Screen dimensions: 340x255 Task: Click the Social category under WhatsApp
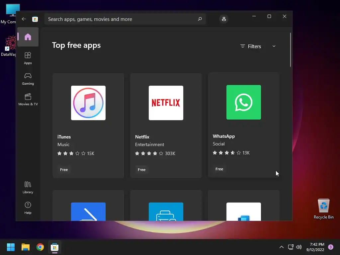(x=218, y=144)
